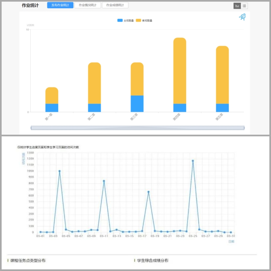Click the blue rocket icon above the chart
The height and width of the screenshot is (271, 271).
242,17
